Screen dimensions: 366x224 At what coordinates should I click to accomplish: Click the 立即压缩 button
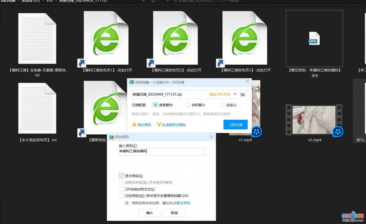(235, 125)
